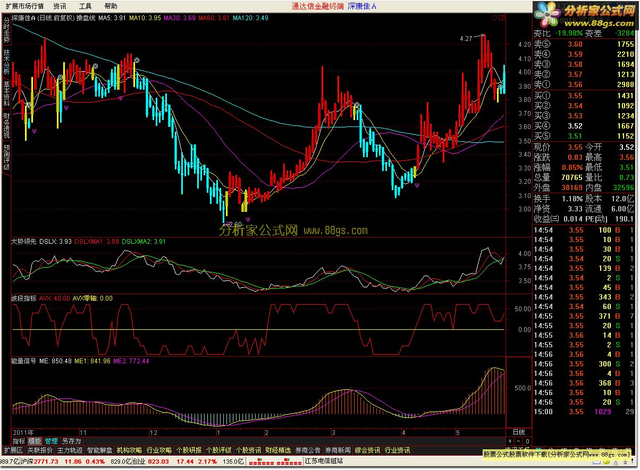Switch to 分时走势 side tab
Image resolution: width=640 pixels, height=470 pixels.
pyautogui.click(x=6, y=30)
